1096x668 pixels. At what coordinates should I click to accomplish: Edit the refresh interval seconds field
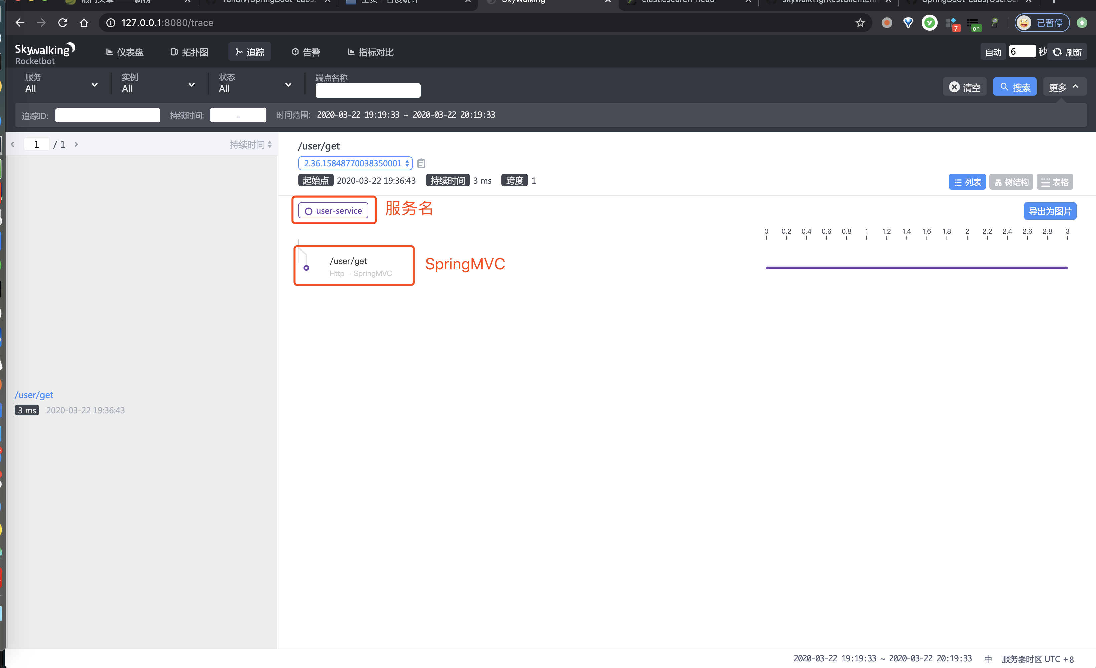[1022, 52]
